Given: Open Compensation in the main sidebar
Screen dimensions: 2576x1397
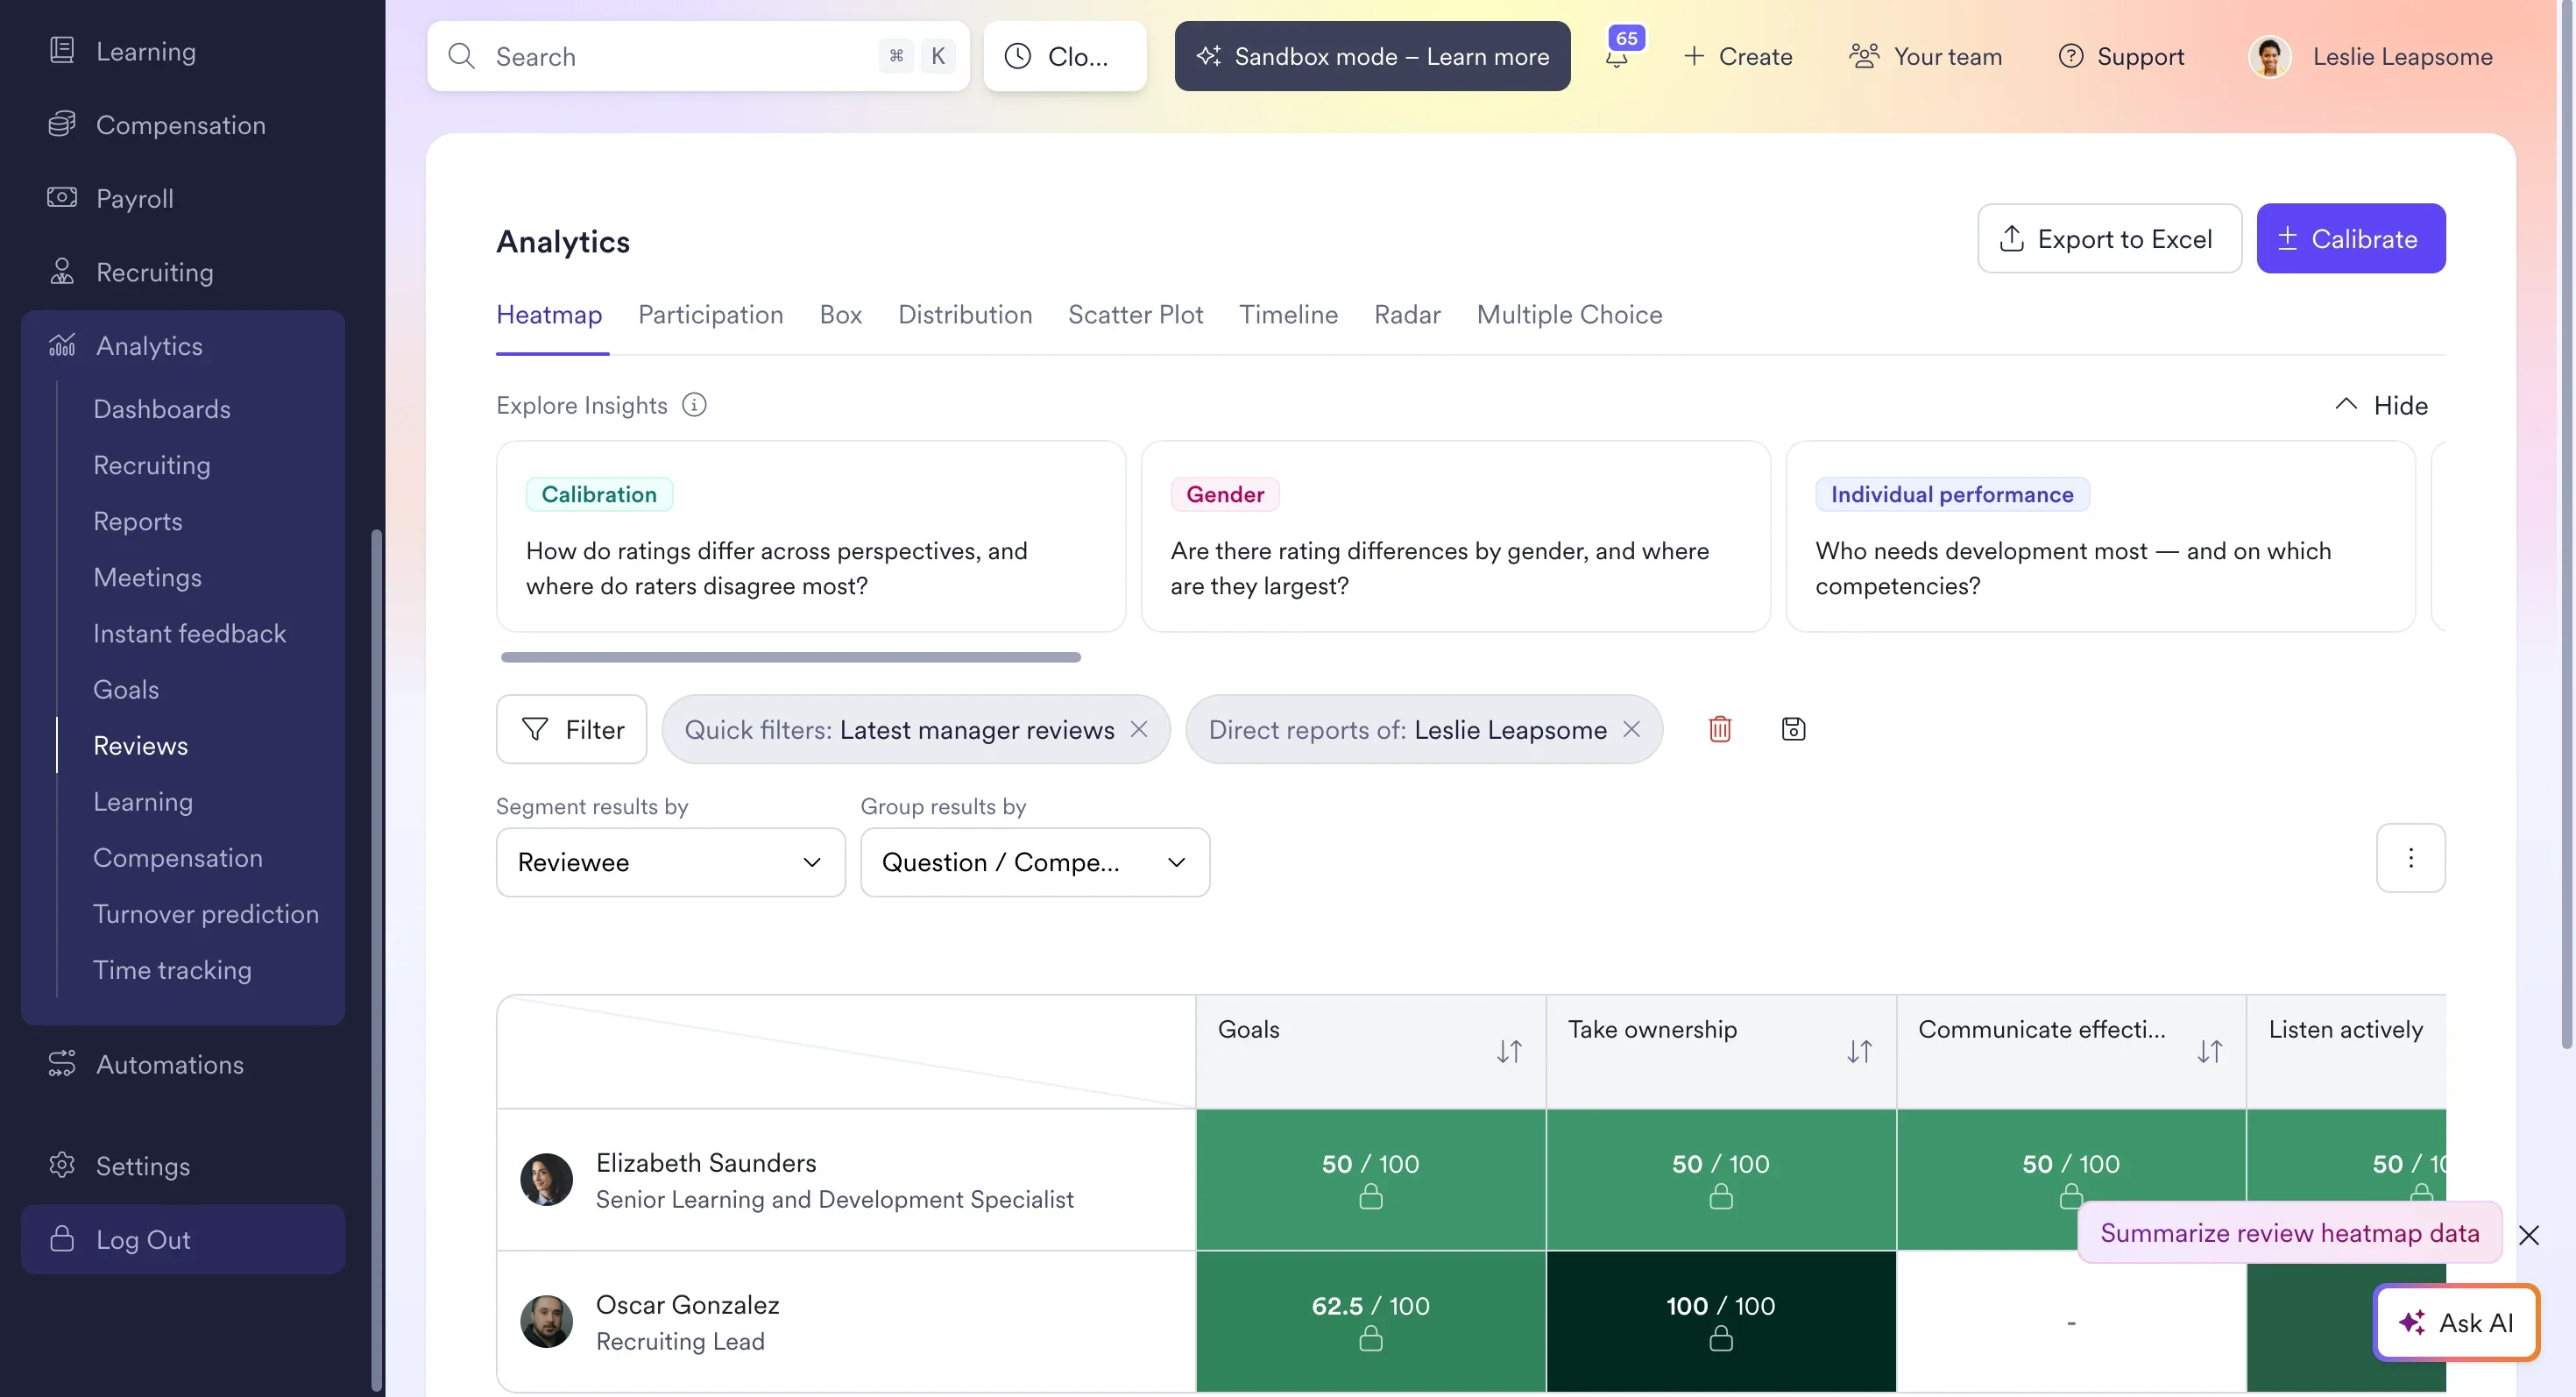Looking at the screenshot, I should 180,125.
